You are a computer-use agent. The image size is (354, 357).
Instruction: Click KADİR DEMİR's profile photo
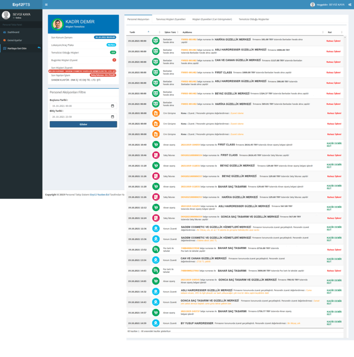58,24
